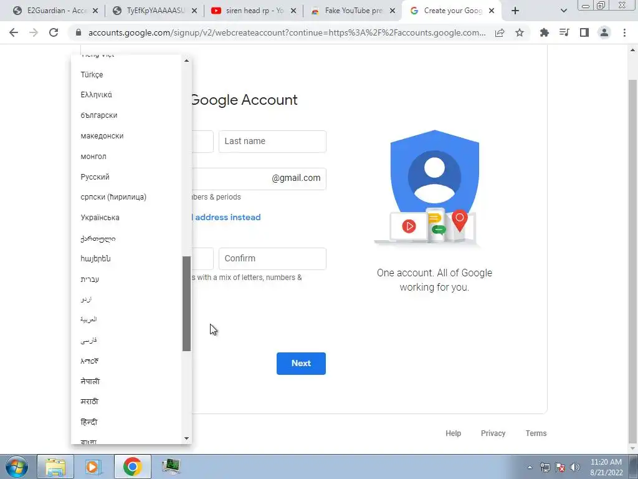This screenshot has width=638, height=479.
Task: Choose македонски from the language list
Action: click(126, 135)
